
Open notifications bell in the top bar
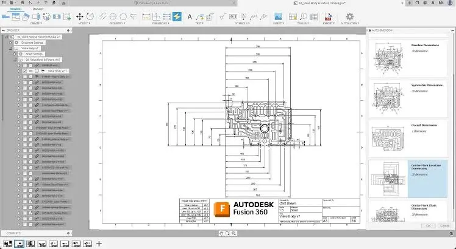coord(433,3)
